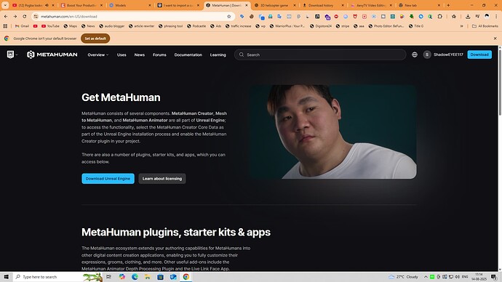Open the News menu item

tap(140, 55)
